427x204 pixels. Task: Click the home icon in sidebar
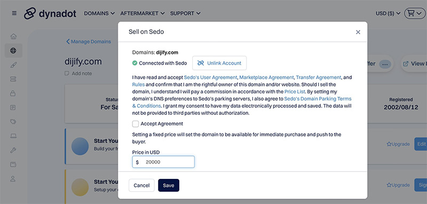point(13,36)
